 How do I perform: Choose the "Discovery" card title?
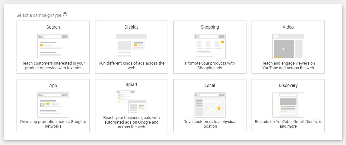[288, 85]
